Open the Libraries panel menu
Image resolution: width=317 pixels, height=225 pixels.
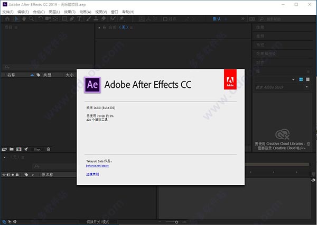tap(308, 71)
